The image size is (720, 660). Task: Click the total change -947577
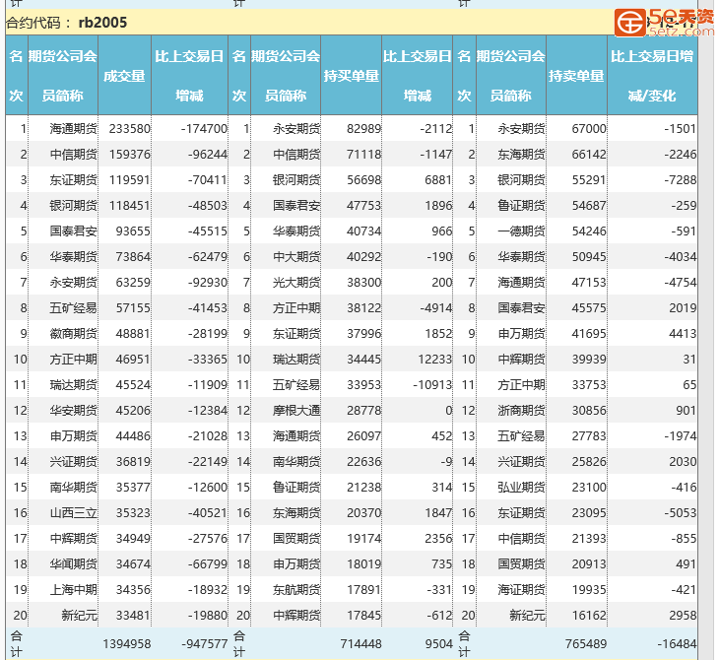[204, 644]
